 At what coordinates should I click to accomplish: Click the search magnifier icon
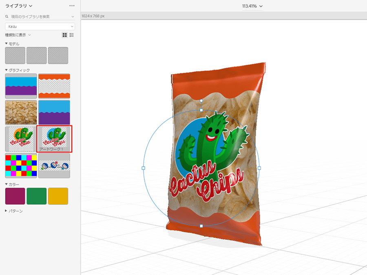coord(7,17)
